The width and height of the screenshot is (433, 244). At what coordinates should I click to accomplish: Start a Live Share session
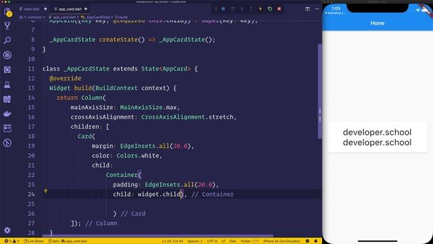pyautogui.click(x=34, y=241)
